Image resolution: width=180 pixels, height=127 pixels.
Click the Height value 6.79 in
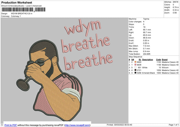point(175,7)
